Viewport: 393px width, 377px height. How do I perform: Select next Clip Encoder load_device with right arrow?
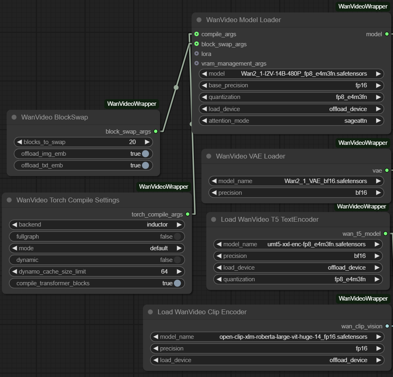[379, 360]
